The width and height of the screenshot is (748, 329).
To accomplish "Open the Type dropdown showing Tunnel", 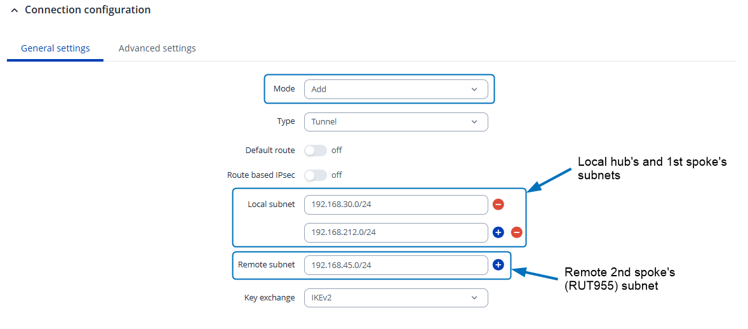I will pos(396,122).
